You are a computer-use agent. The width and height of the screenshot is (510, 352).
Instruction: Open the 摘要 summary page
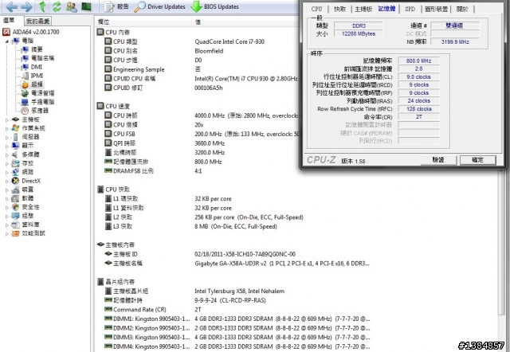32,49
